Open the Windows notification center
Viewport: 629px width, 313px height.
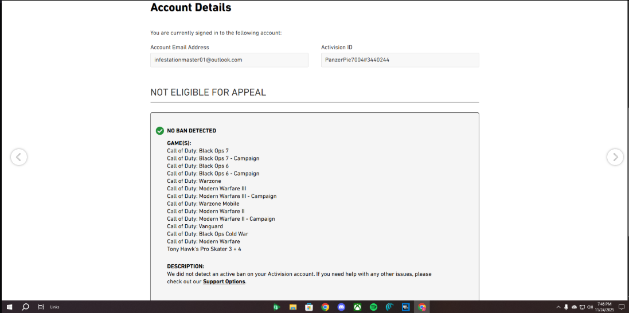tap(622, 307)
